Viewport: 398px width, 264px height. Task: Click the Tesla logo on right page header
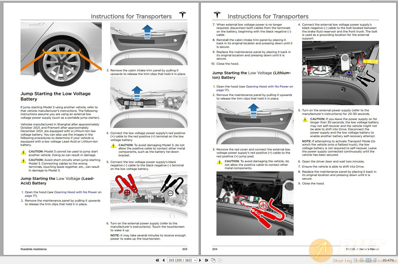(217, 15)
